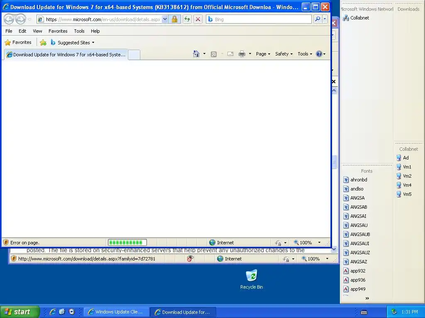Go back with the Back arrow button
The width and height of the screenshot is (425, 318).
coord(9,19)
